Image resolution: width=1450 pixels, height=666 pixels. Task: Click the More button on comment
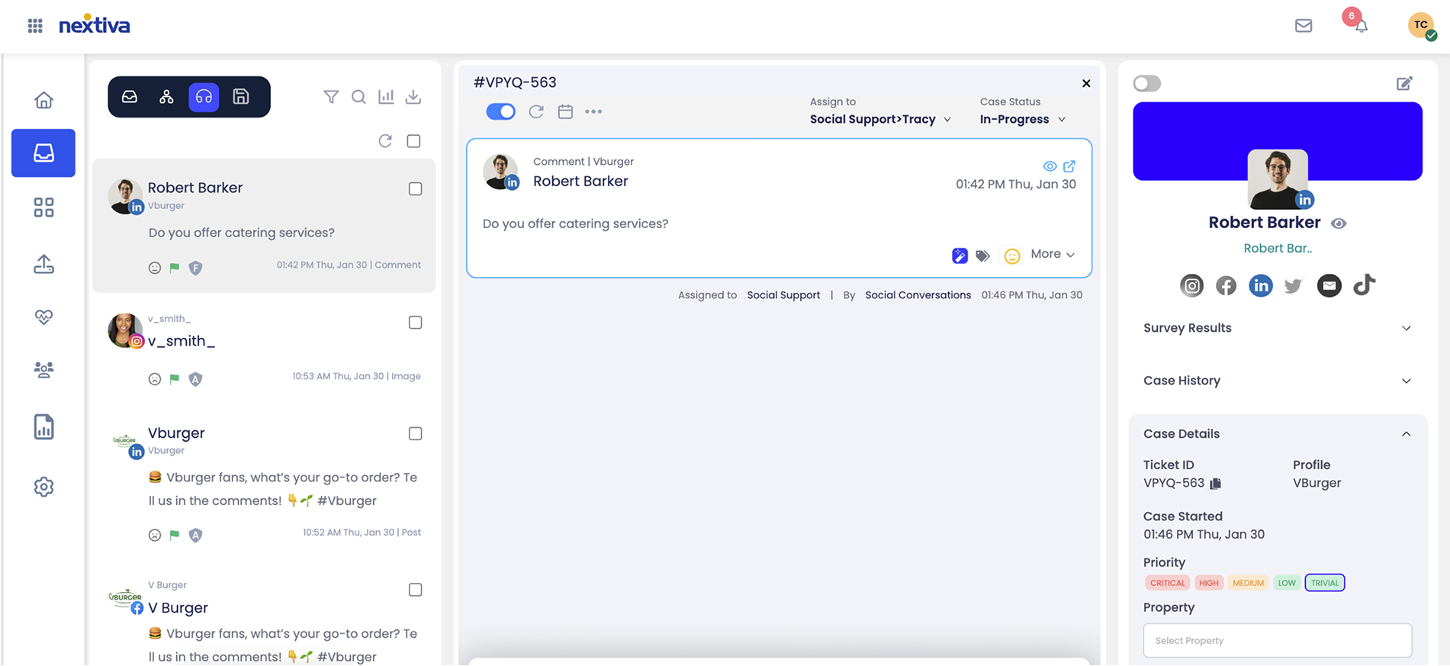pos(1053,255)
